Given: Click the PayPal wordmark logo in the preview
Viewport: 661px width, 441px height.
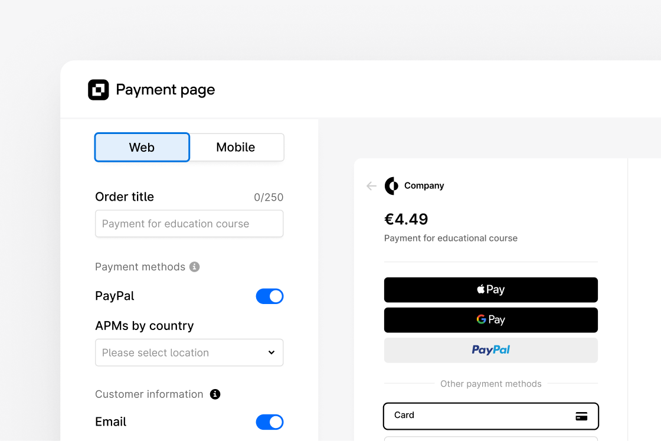Looking at the screenshot, I should tap(490, 349).
